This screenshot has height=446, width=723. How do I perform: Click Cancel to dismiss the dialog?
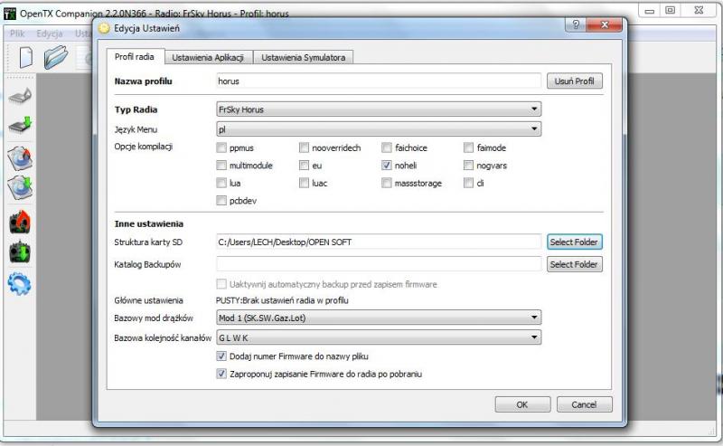584,404
